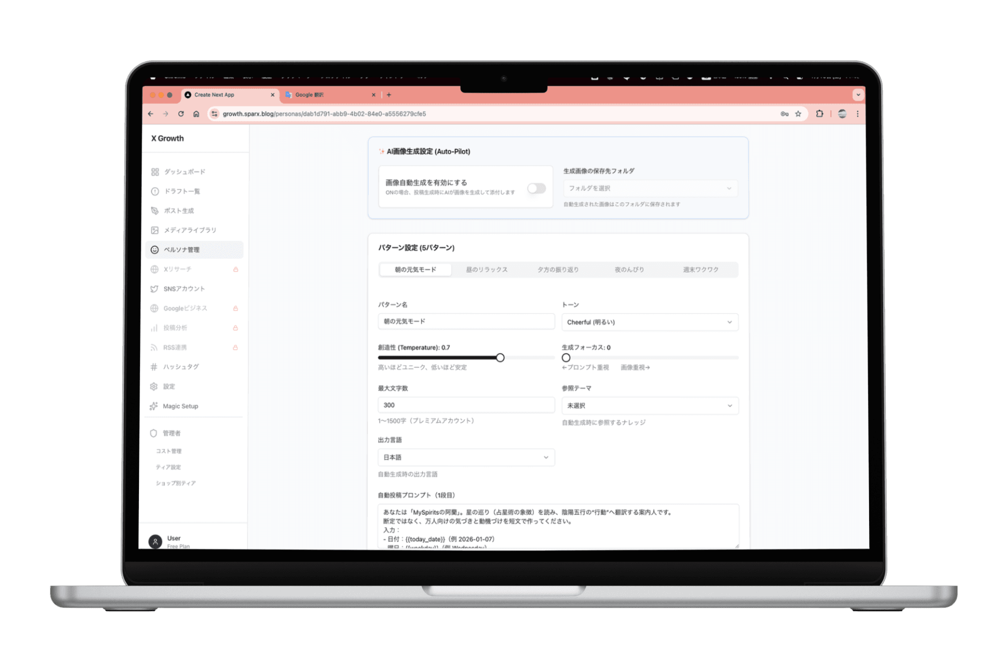Click the hashtag icon in sidebar
The width and height of the screenshot is (1007, 671).
[154, 367]
